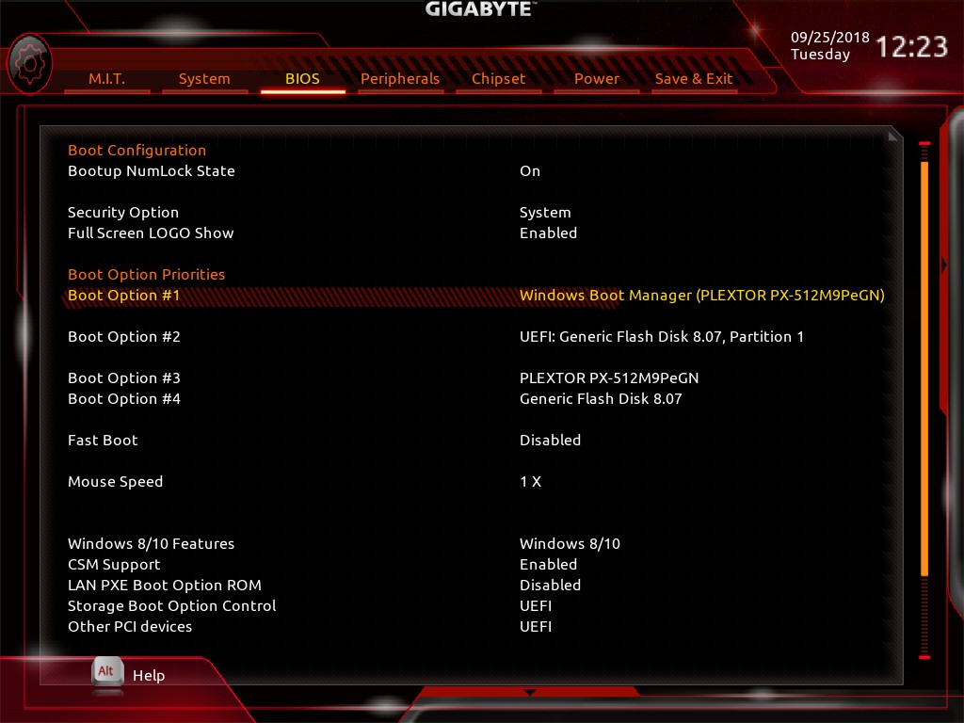Select the Fast Boot label
964x723 pixels.
pyautogui.click(x=103, y=441)
